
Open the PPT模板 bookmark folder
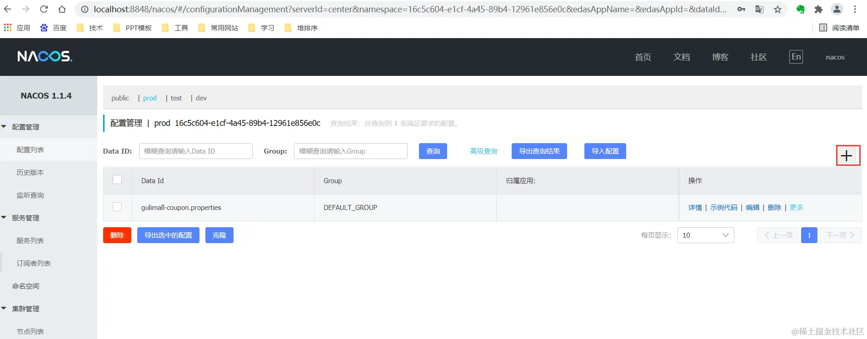133,28
